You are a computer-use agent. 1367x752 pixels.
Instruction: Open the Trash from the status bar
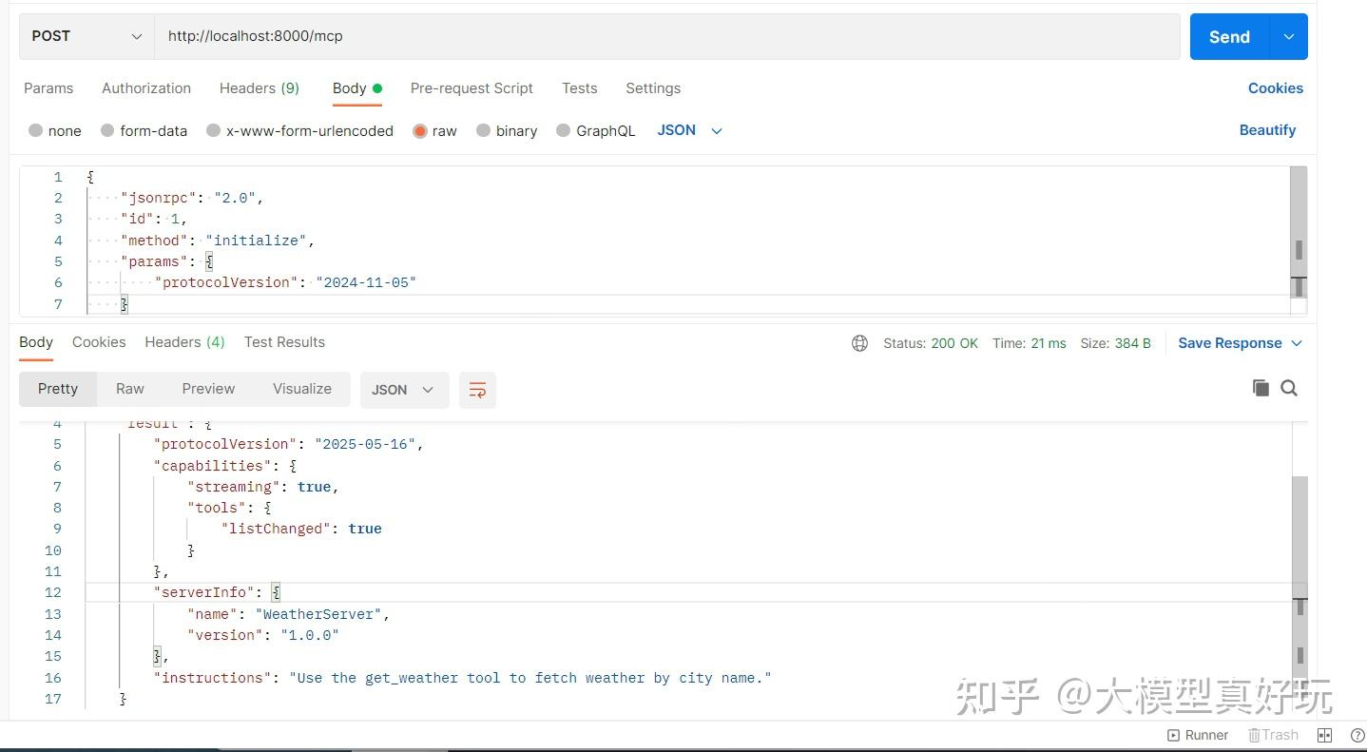1273,734
